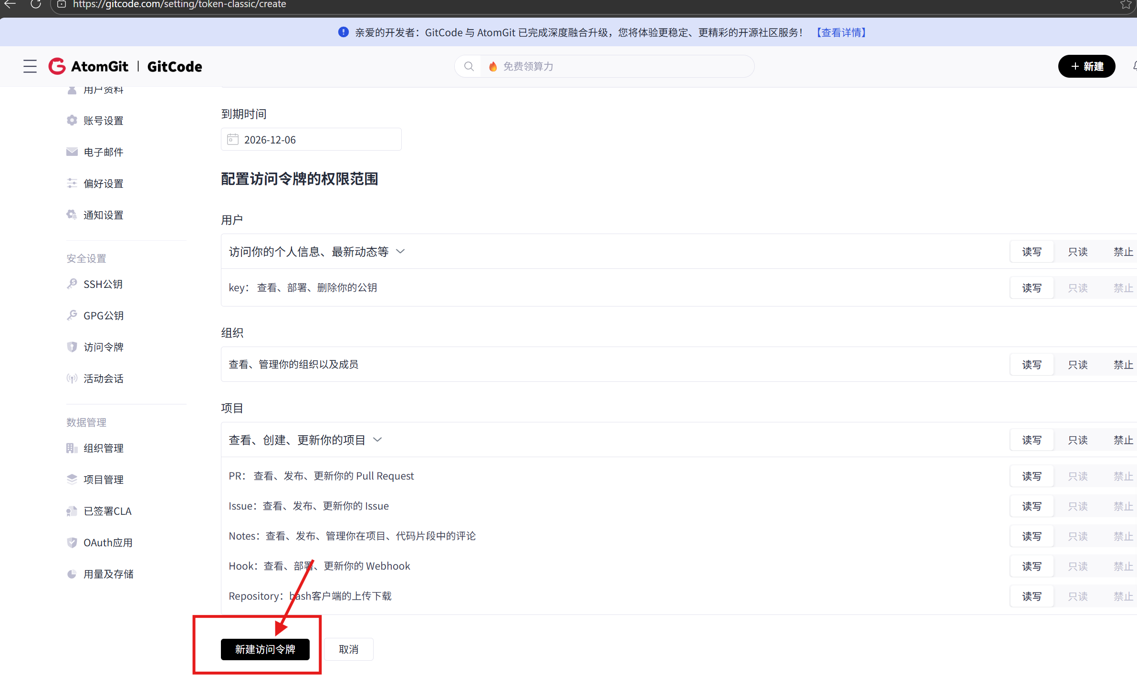Click the 账号设置 gear icon

(x=72, y=121)
